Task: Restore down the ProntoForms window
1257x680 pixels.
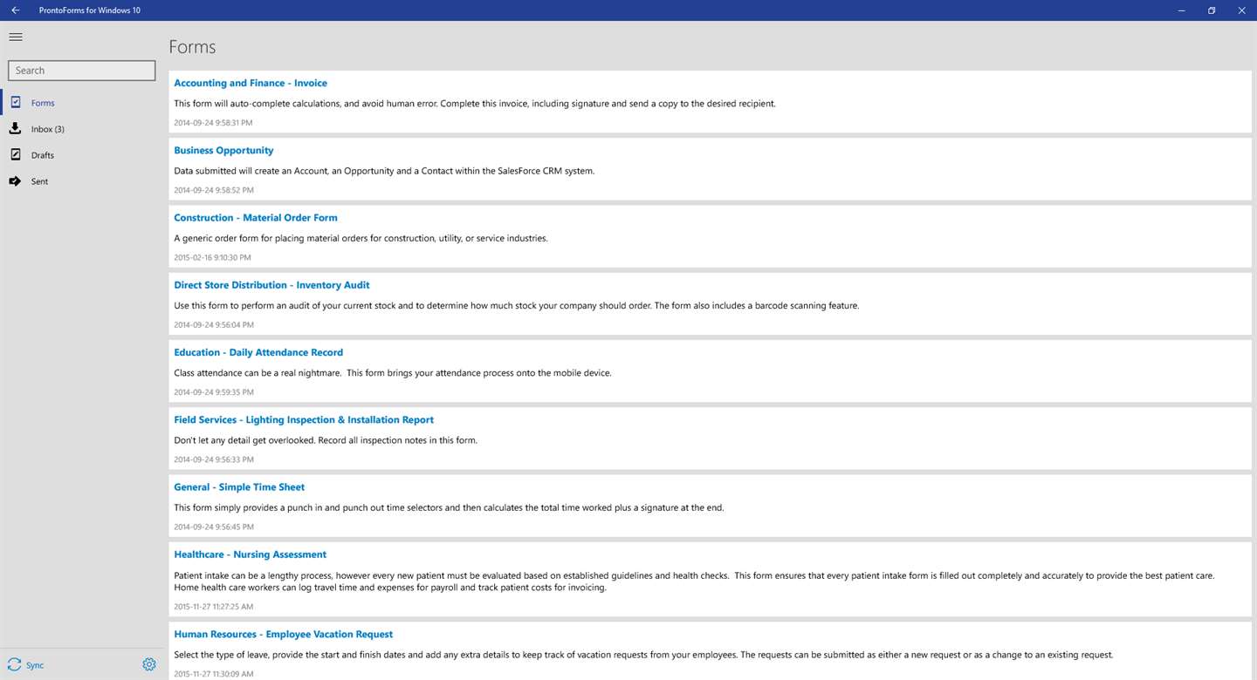Action: pyautogui.click(x=1212, y=10)
